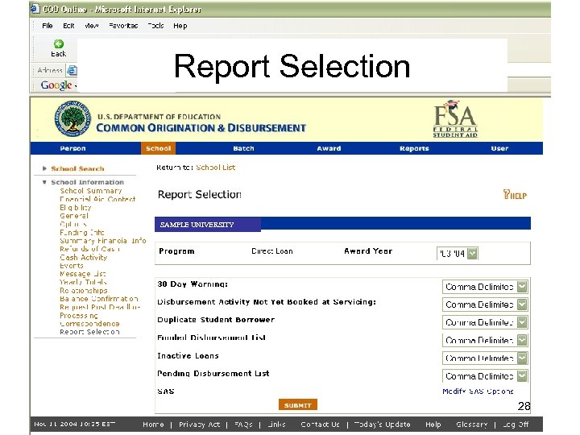The width and height of the screenshot is (580, 435).
Task: Click the Privacy Act footer link
Action: pos(200,425)
